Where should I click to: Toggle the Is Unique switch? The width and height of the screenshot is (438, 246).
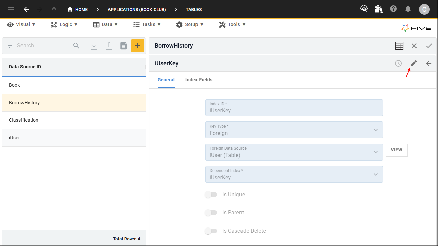[x=211, y=195]
